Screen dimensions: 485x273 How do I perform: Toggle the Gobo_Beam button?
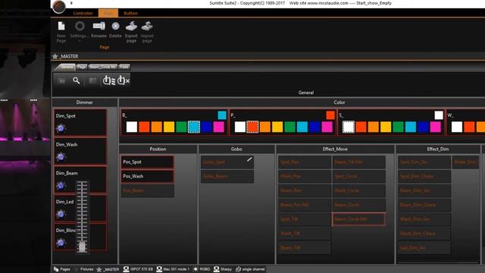[x=227, y=176]
